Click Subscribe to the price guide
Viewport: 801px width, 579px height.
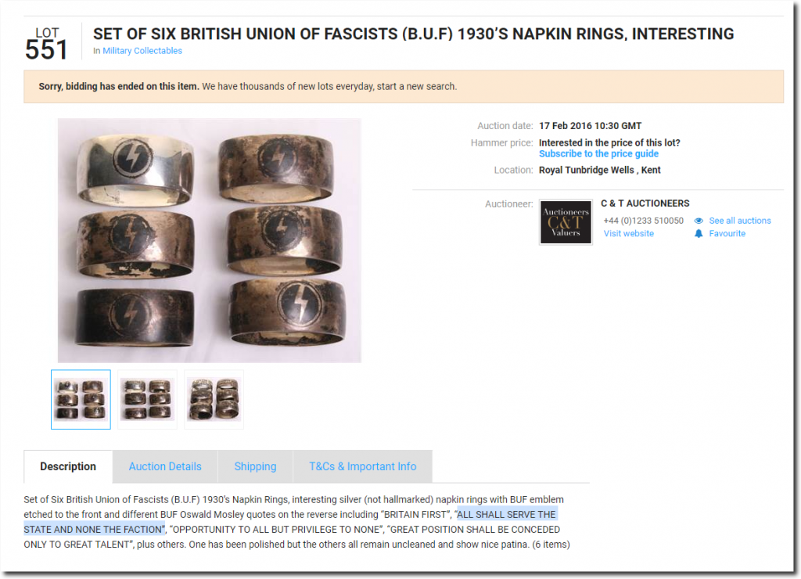coord(598,154)
